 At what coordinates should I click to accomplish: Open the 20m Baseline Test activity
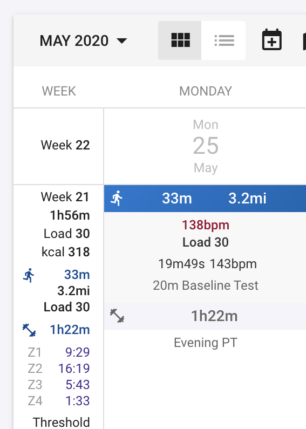click(205, 285)
